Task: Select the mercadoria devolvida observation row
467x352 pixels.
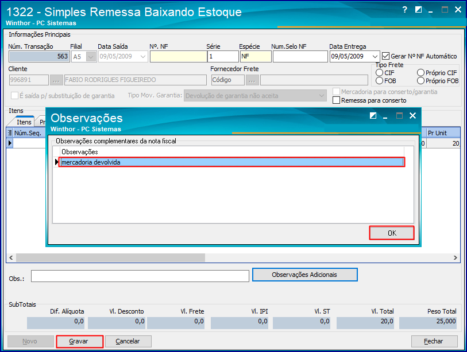Action: click(231, 162)
